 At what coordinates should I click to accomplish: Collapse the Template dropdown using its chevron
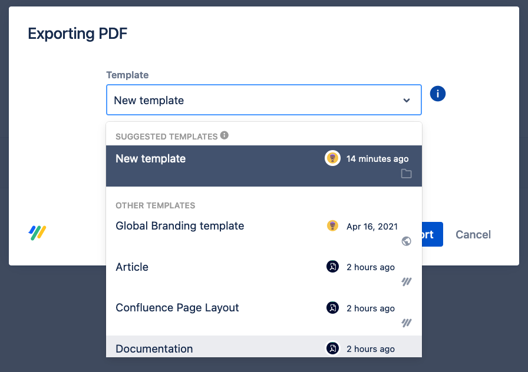[406, 101]
